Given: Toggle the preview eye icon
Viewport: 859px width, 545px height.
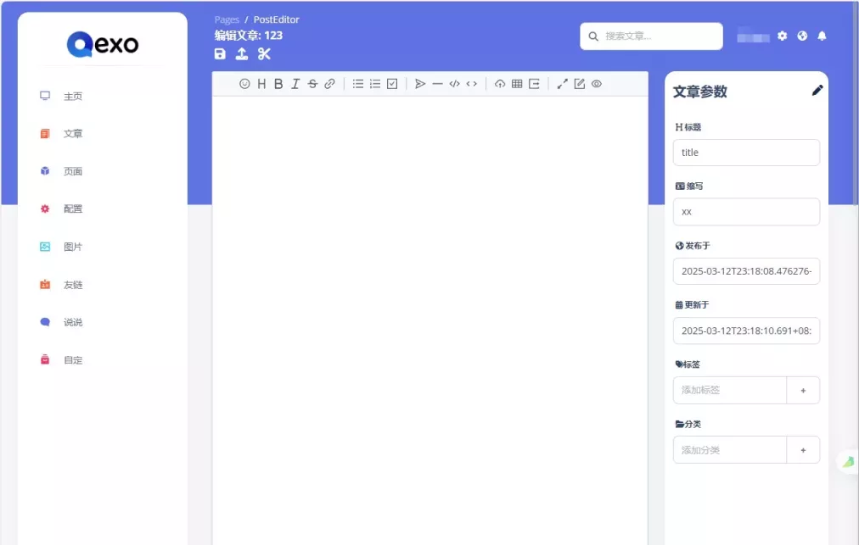Looking at the screenshot, I should (597, 84).
